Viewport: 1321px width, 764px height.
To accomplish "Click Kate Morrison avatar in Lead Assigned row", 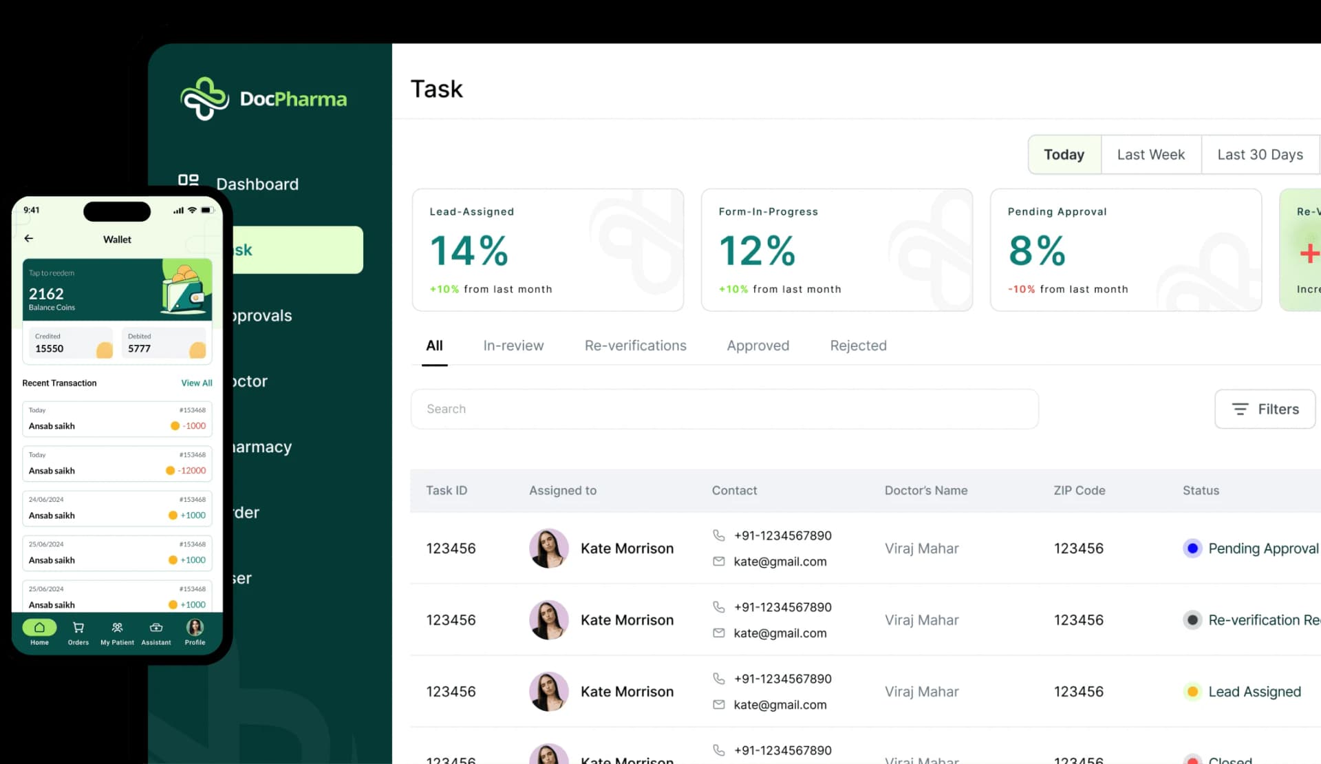I will tap(548, 691).
